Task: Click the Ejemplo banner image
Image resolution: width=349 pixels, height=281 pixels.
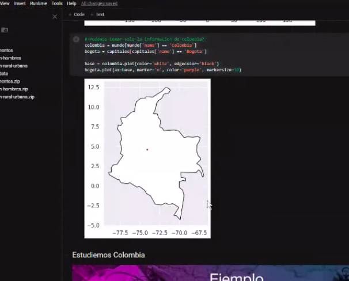Action: coord(210,273)
